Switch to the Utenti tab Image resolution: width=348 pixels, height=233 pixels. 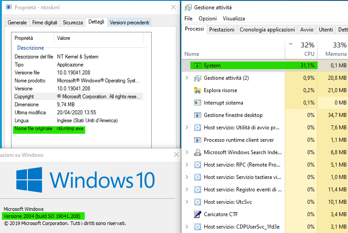tap(326, 30)
